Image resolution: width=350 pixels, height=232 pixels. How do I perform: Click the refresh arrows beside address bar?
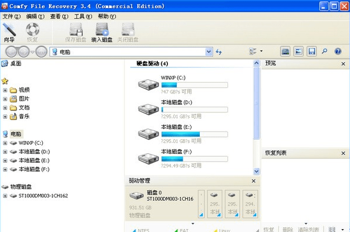click(x=219, y=52)
